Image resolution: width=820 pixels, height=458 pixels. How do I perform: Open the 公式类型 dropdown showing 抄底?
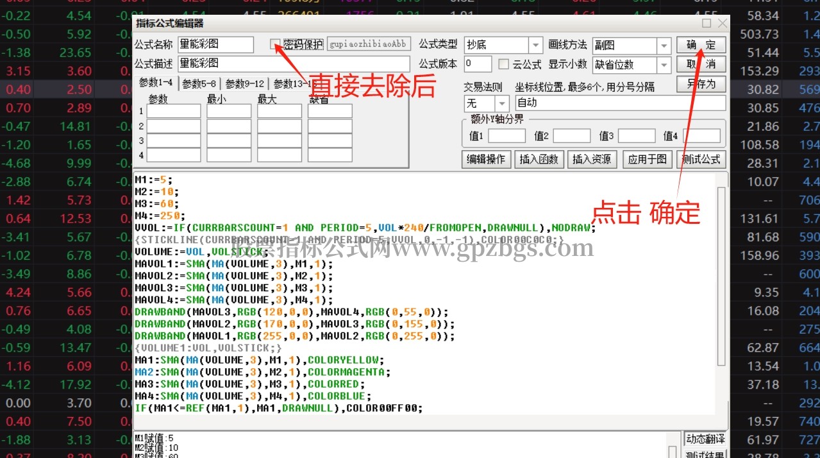point(535,45)
